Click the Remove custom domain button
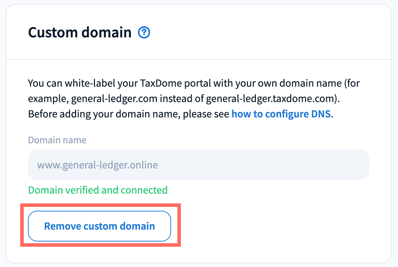Image resolution: width=398 pixels, height=267 pixels. (99, 226)
